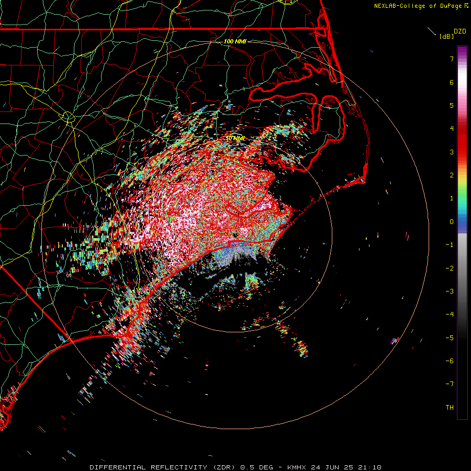Click the NEXLAB-College of DuPage label
This screenshot has width=471, height=471.
pos(418,6)
